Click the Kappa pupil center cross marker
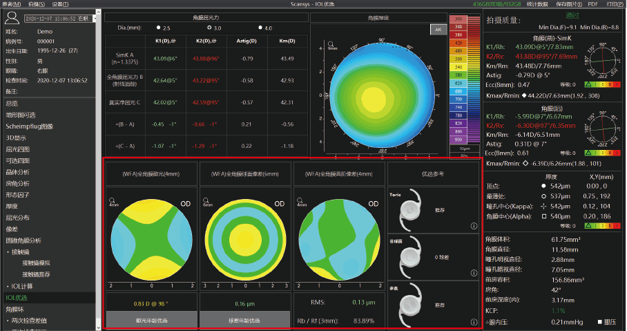The height and width of the screenshot is (331, 627). [543, 207]
